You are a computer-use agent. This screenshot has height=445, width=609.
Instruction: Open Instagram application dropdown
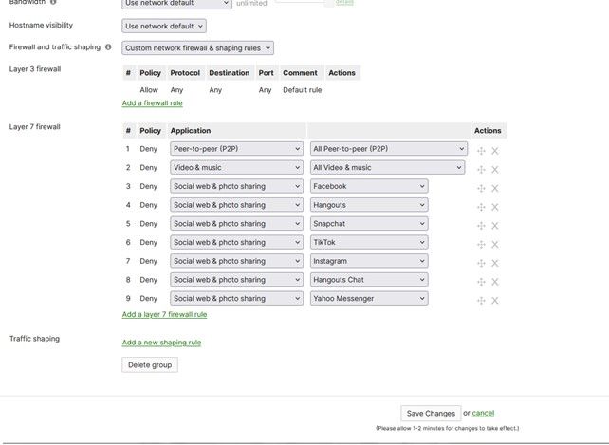tap(369, 261)
